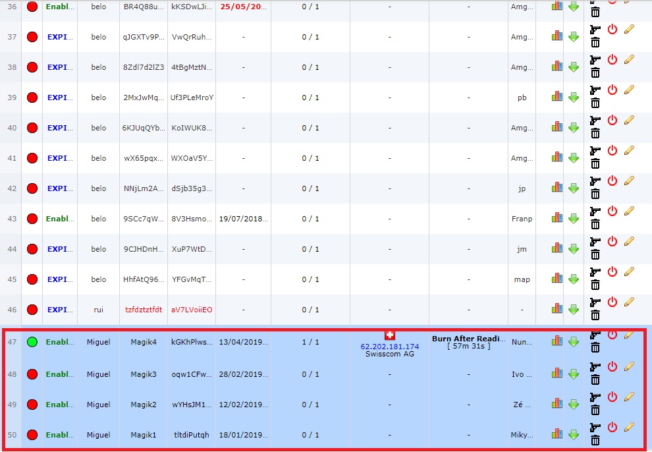Toggle the power icon on Magik2 row
The width and height of the screenshot is (652, 452).
(612, 397)
